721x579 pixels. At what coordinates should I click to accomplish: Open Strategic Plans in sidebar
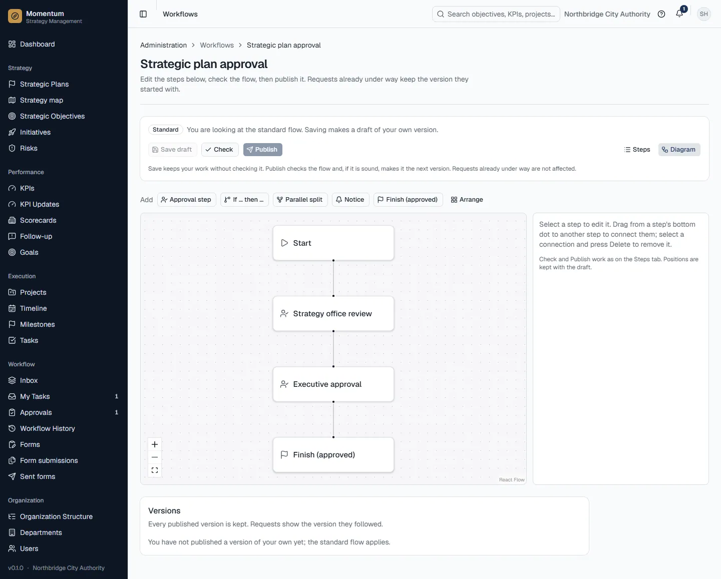[x=64, y=84]
